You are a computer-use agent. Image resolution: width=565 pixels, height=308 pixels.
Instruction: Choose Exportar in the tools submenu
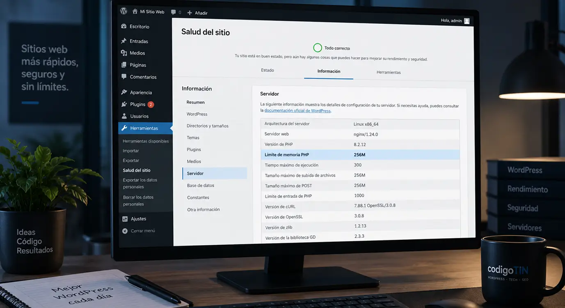[131, 161]
